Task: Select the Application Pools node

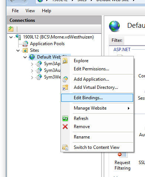Action: click(47, 44)
